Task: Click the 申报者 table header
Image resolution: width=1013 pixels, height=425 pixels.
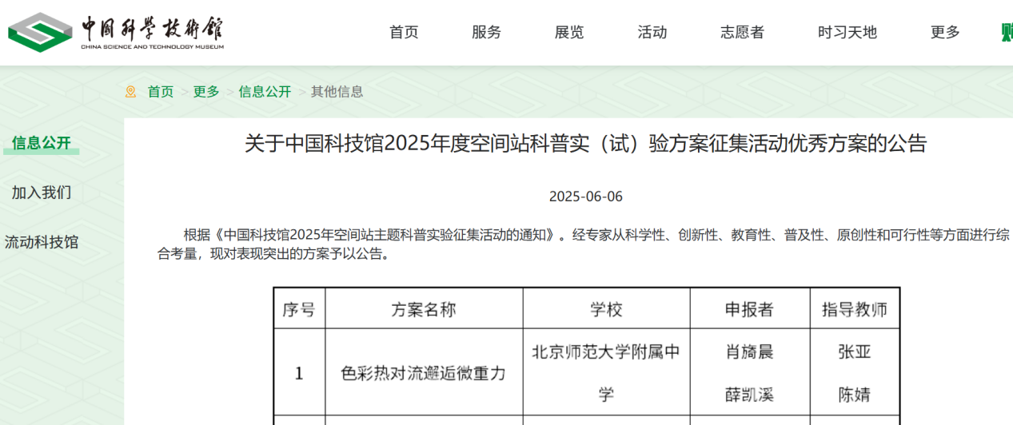Action: point(749,309)
